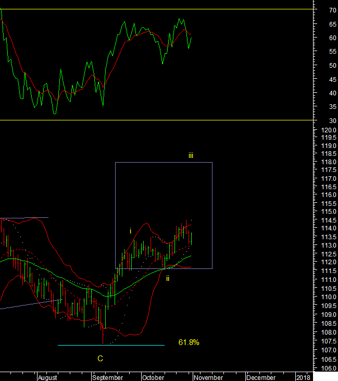Click the 108.0 price level on the scale
Screen dimensions: 338x381
coord(329,333)
